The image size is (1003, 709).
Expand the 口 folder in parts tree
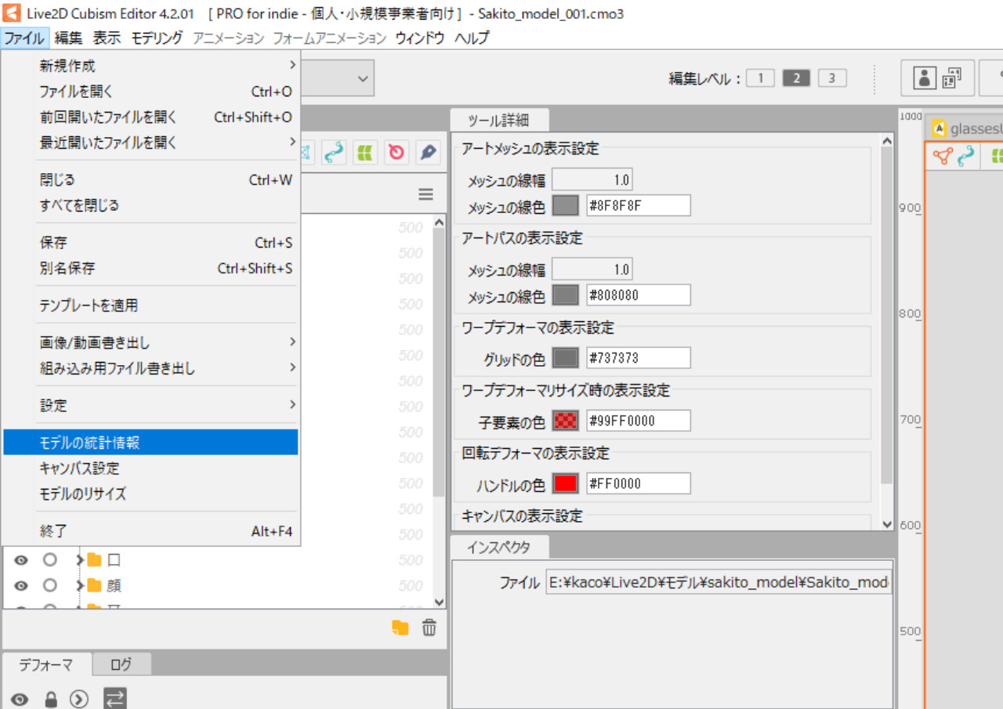coord(80,560)
